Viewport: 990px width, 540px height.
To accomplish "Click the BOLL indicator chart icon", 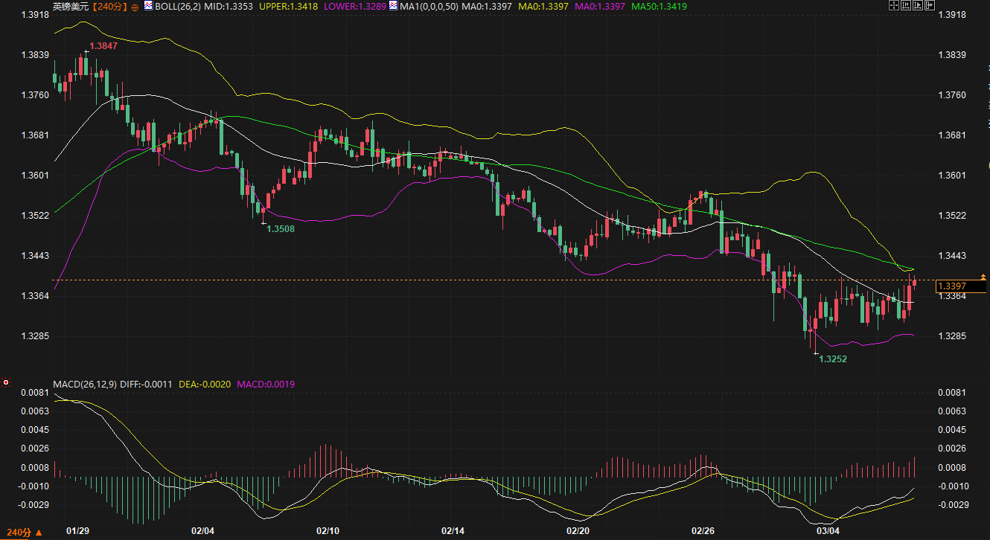I will click(148, 6).
